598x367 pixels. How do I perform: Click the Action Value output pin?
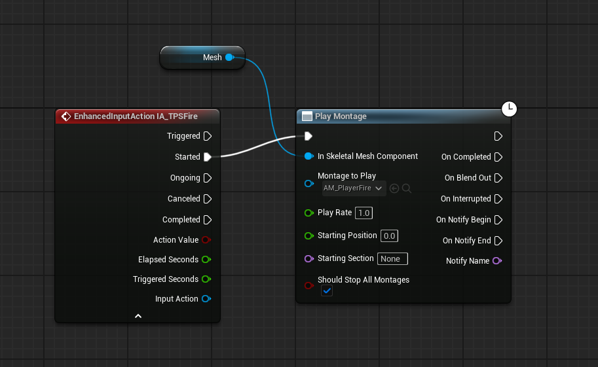[x=206, y=239]
